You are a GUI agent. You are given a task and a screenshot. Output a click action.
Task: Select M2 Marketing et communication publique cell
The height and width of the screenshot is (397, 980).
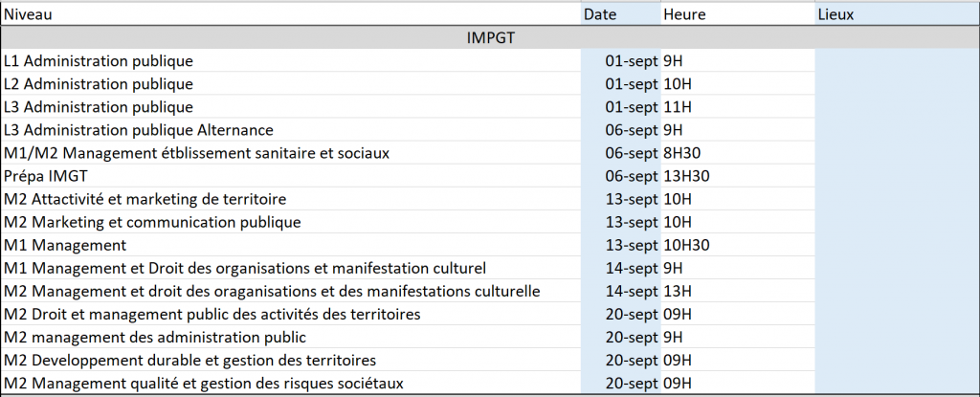(x=291, y=222)
